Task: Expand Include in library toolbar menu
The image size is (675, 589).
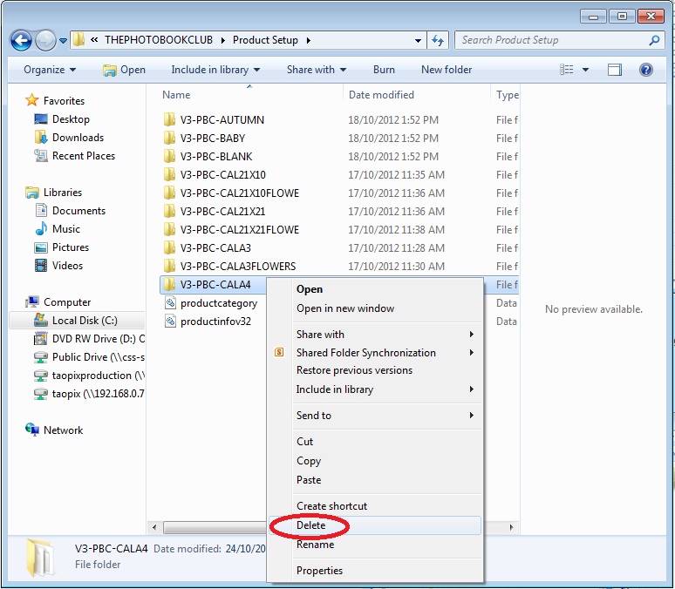Action: (x=215, y=70)
